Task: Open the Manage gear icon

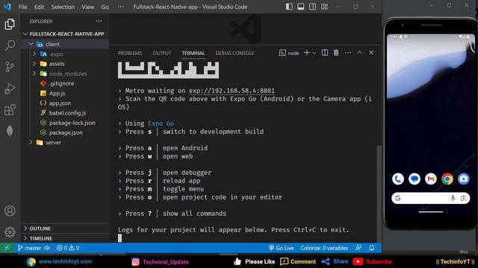Action: [x=10, y=232]
